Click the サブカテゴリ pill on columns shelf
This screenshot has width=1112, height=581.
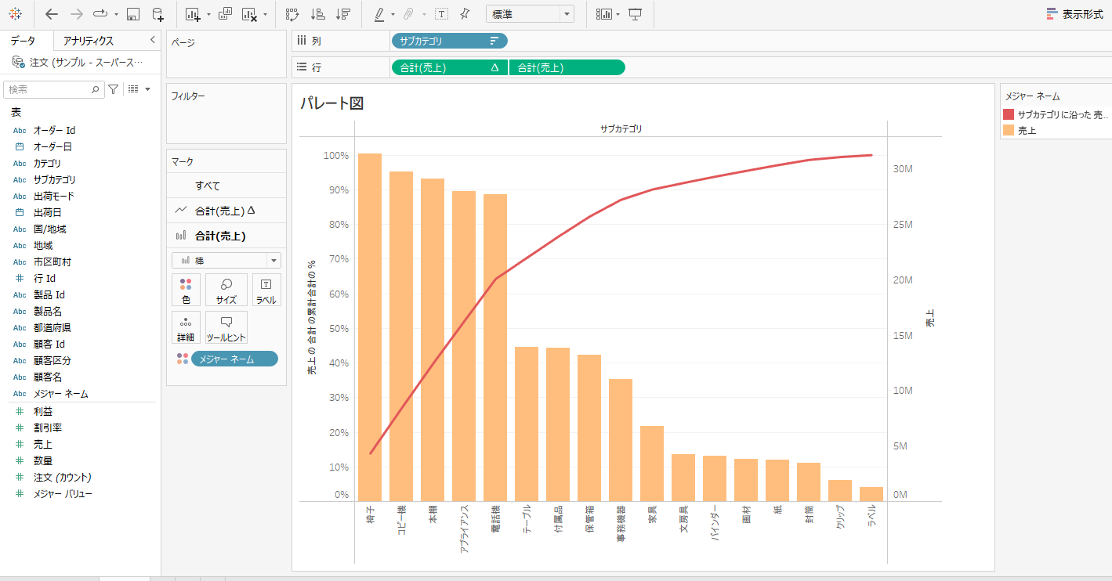click(449, 41)
